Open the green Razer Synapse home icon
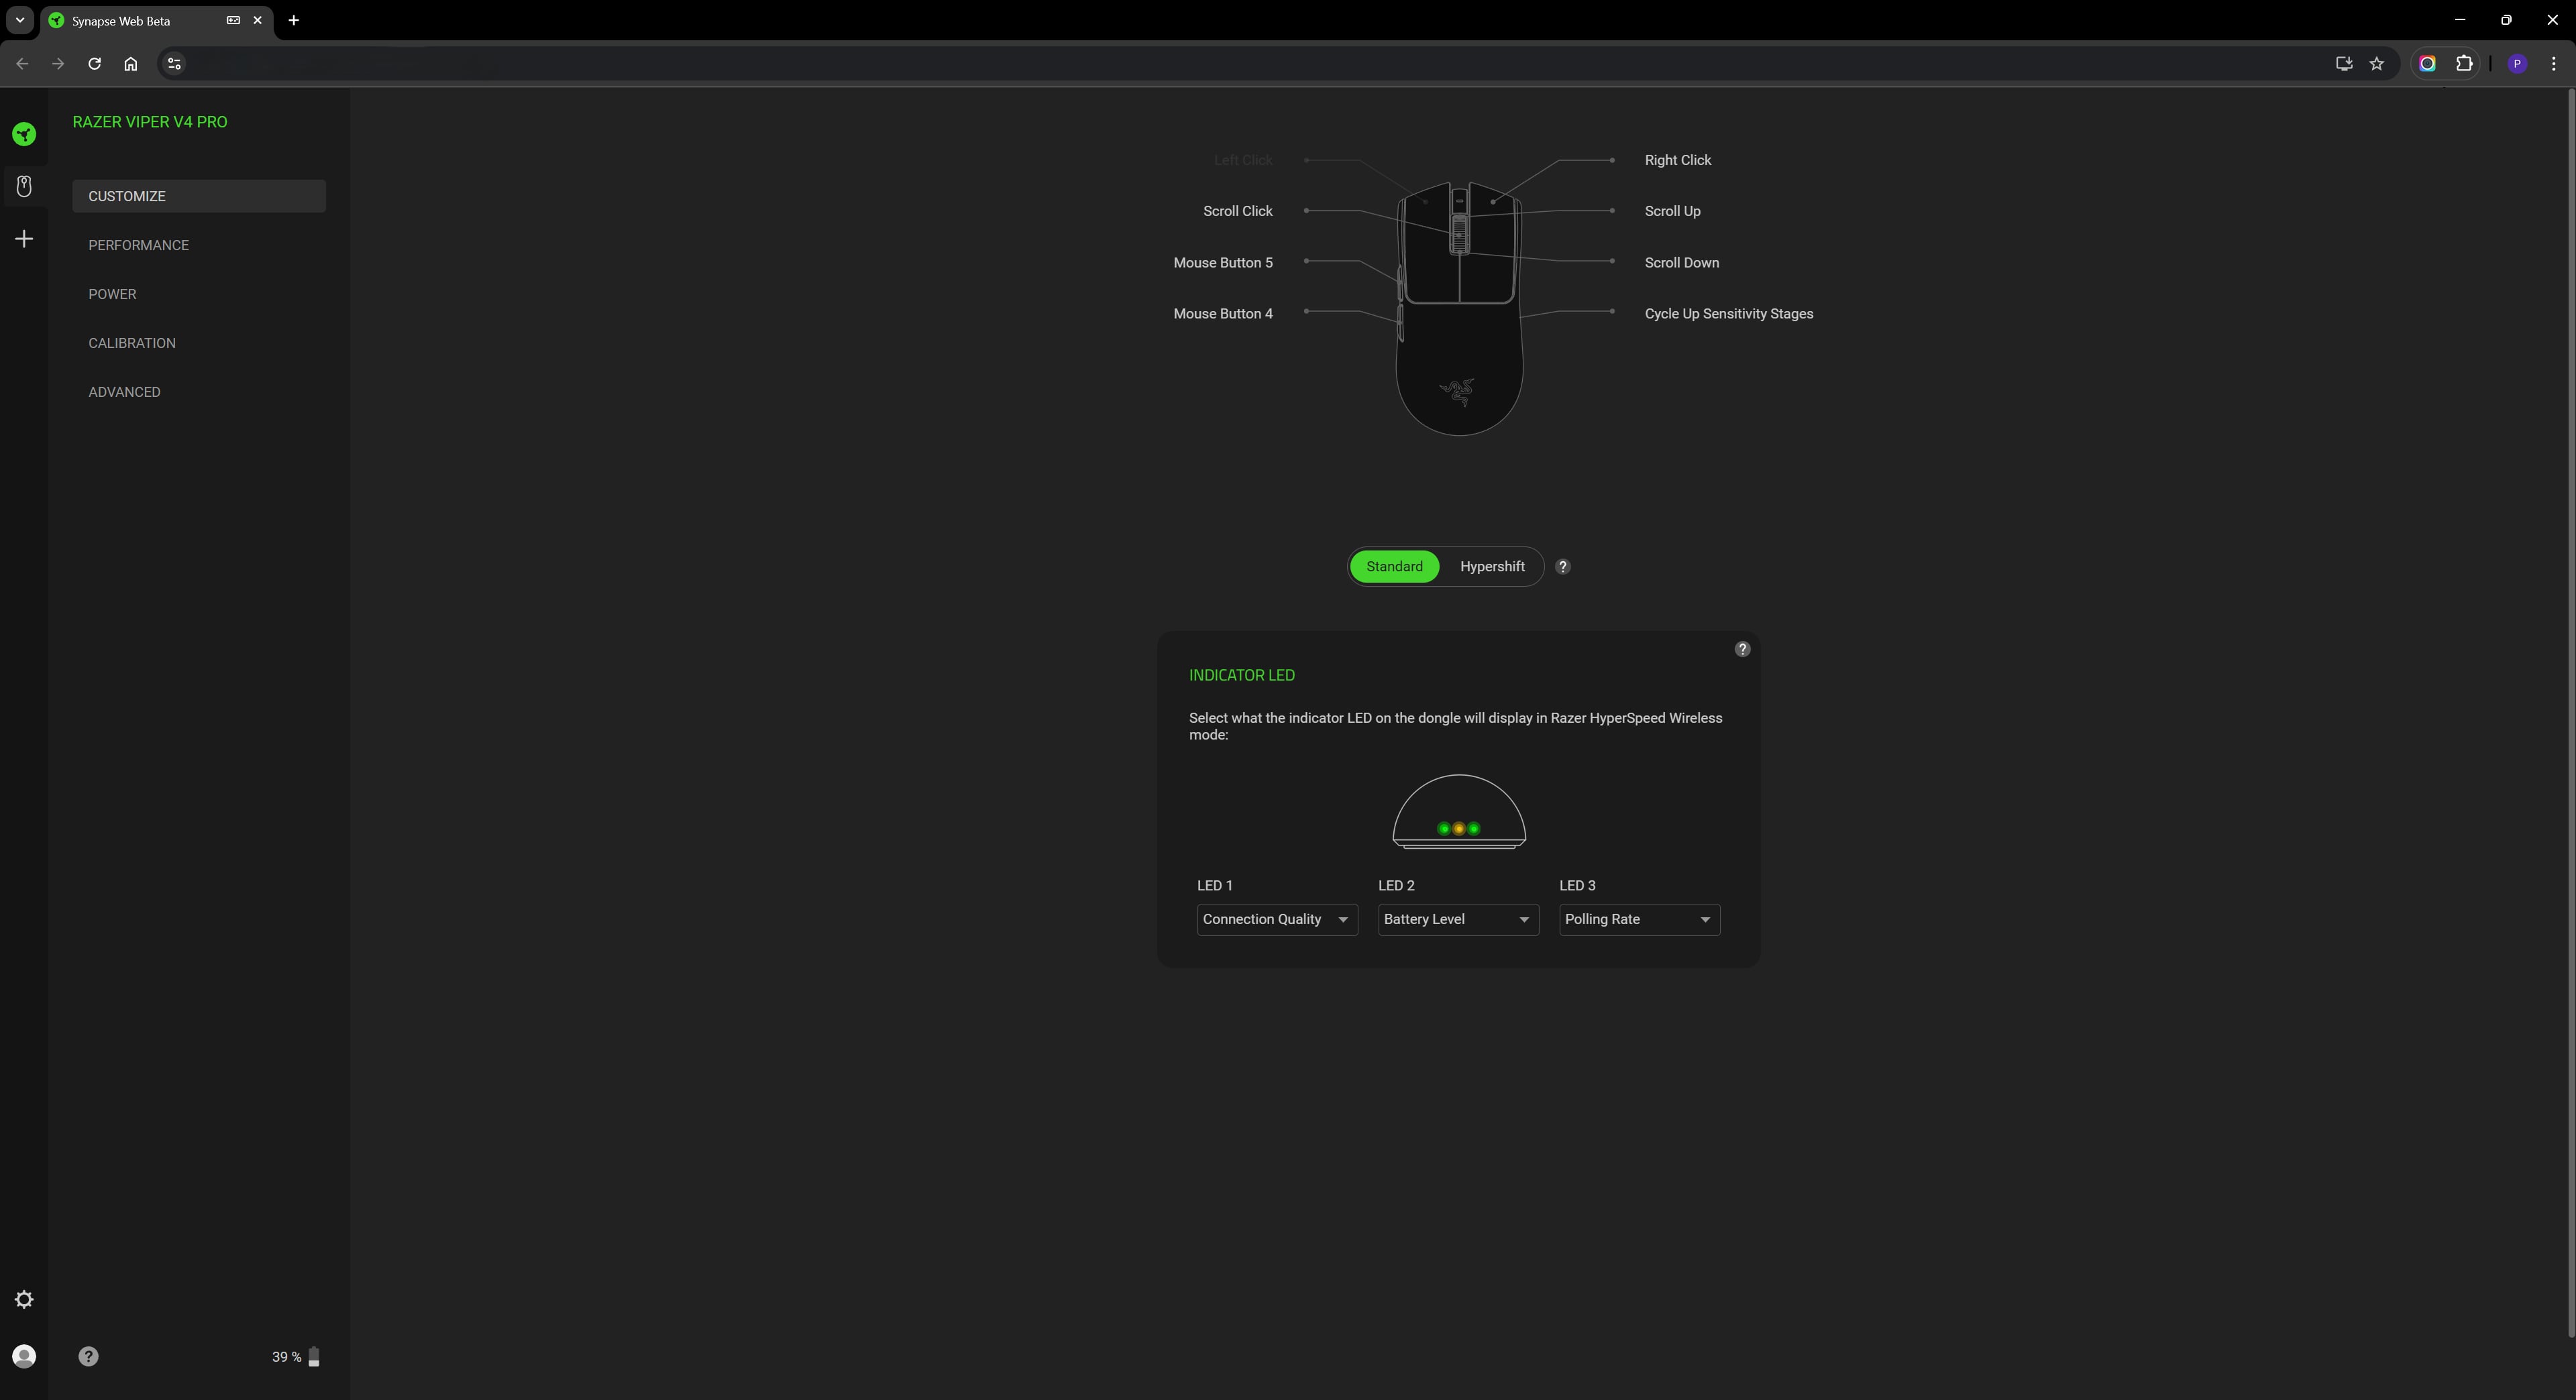Screen dimensions: 2576x1400 [24, 134]
